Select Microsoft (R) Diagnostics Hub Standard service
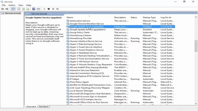This screenshot has height=111, width=198. tap(120, 94)
